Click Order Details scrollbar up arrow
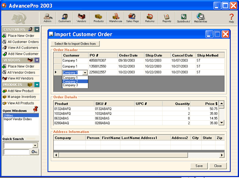The image size is (239, 178). click(x=221, y=104)
